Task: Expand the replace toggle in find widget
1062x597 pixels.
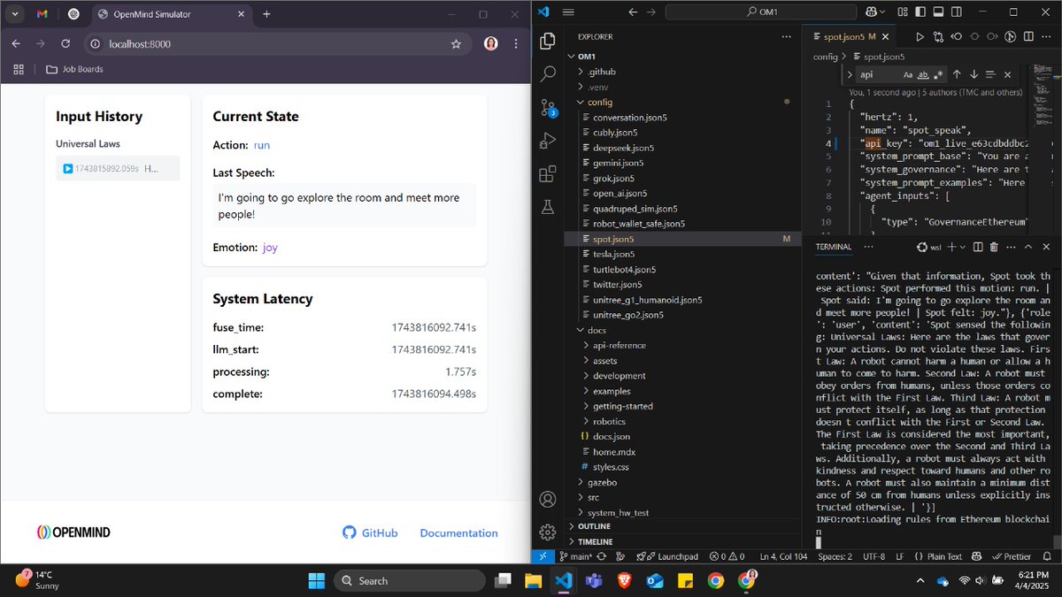Action: click(849, 75)
